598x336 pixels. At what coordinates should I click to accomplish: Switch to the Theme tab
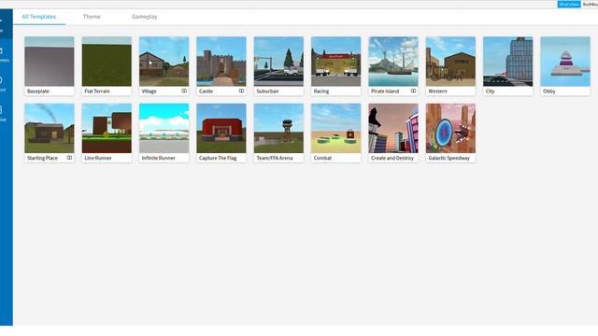pyautogui.click(x=92, y=17)
